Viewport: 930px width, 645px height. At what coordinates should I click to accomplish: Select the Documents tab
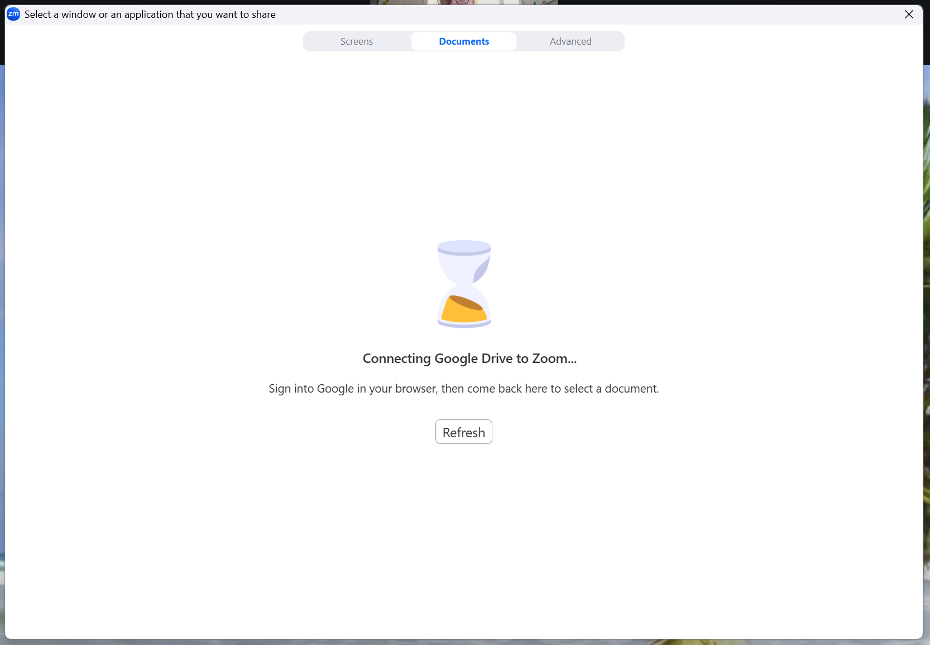click(464, 41)
